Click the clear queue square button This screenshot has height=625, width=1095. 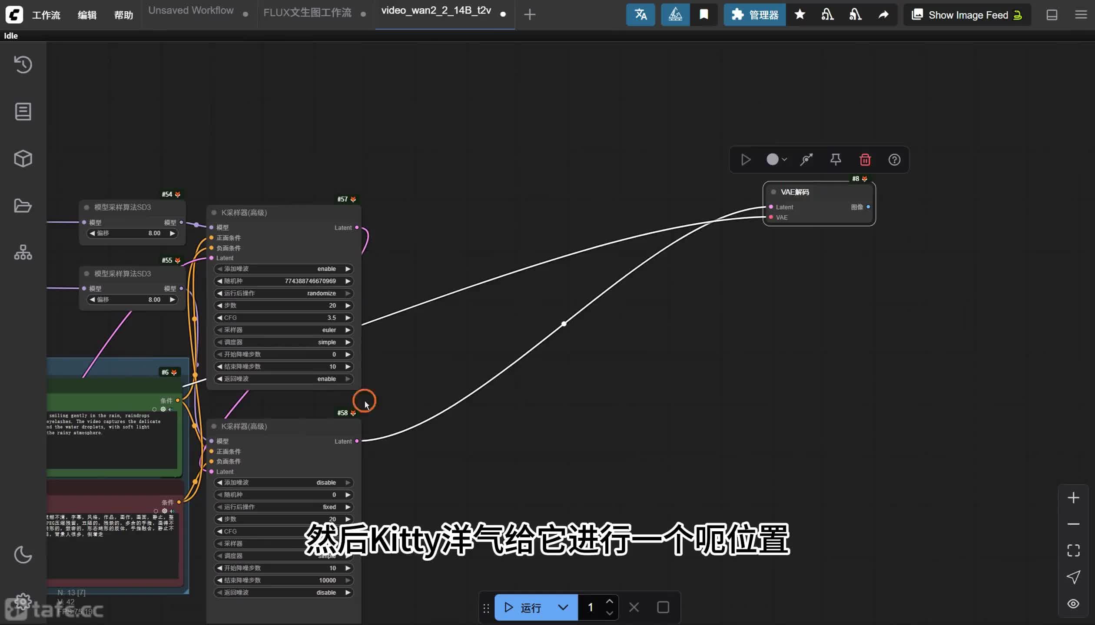tap(663, 607)
